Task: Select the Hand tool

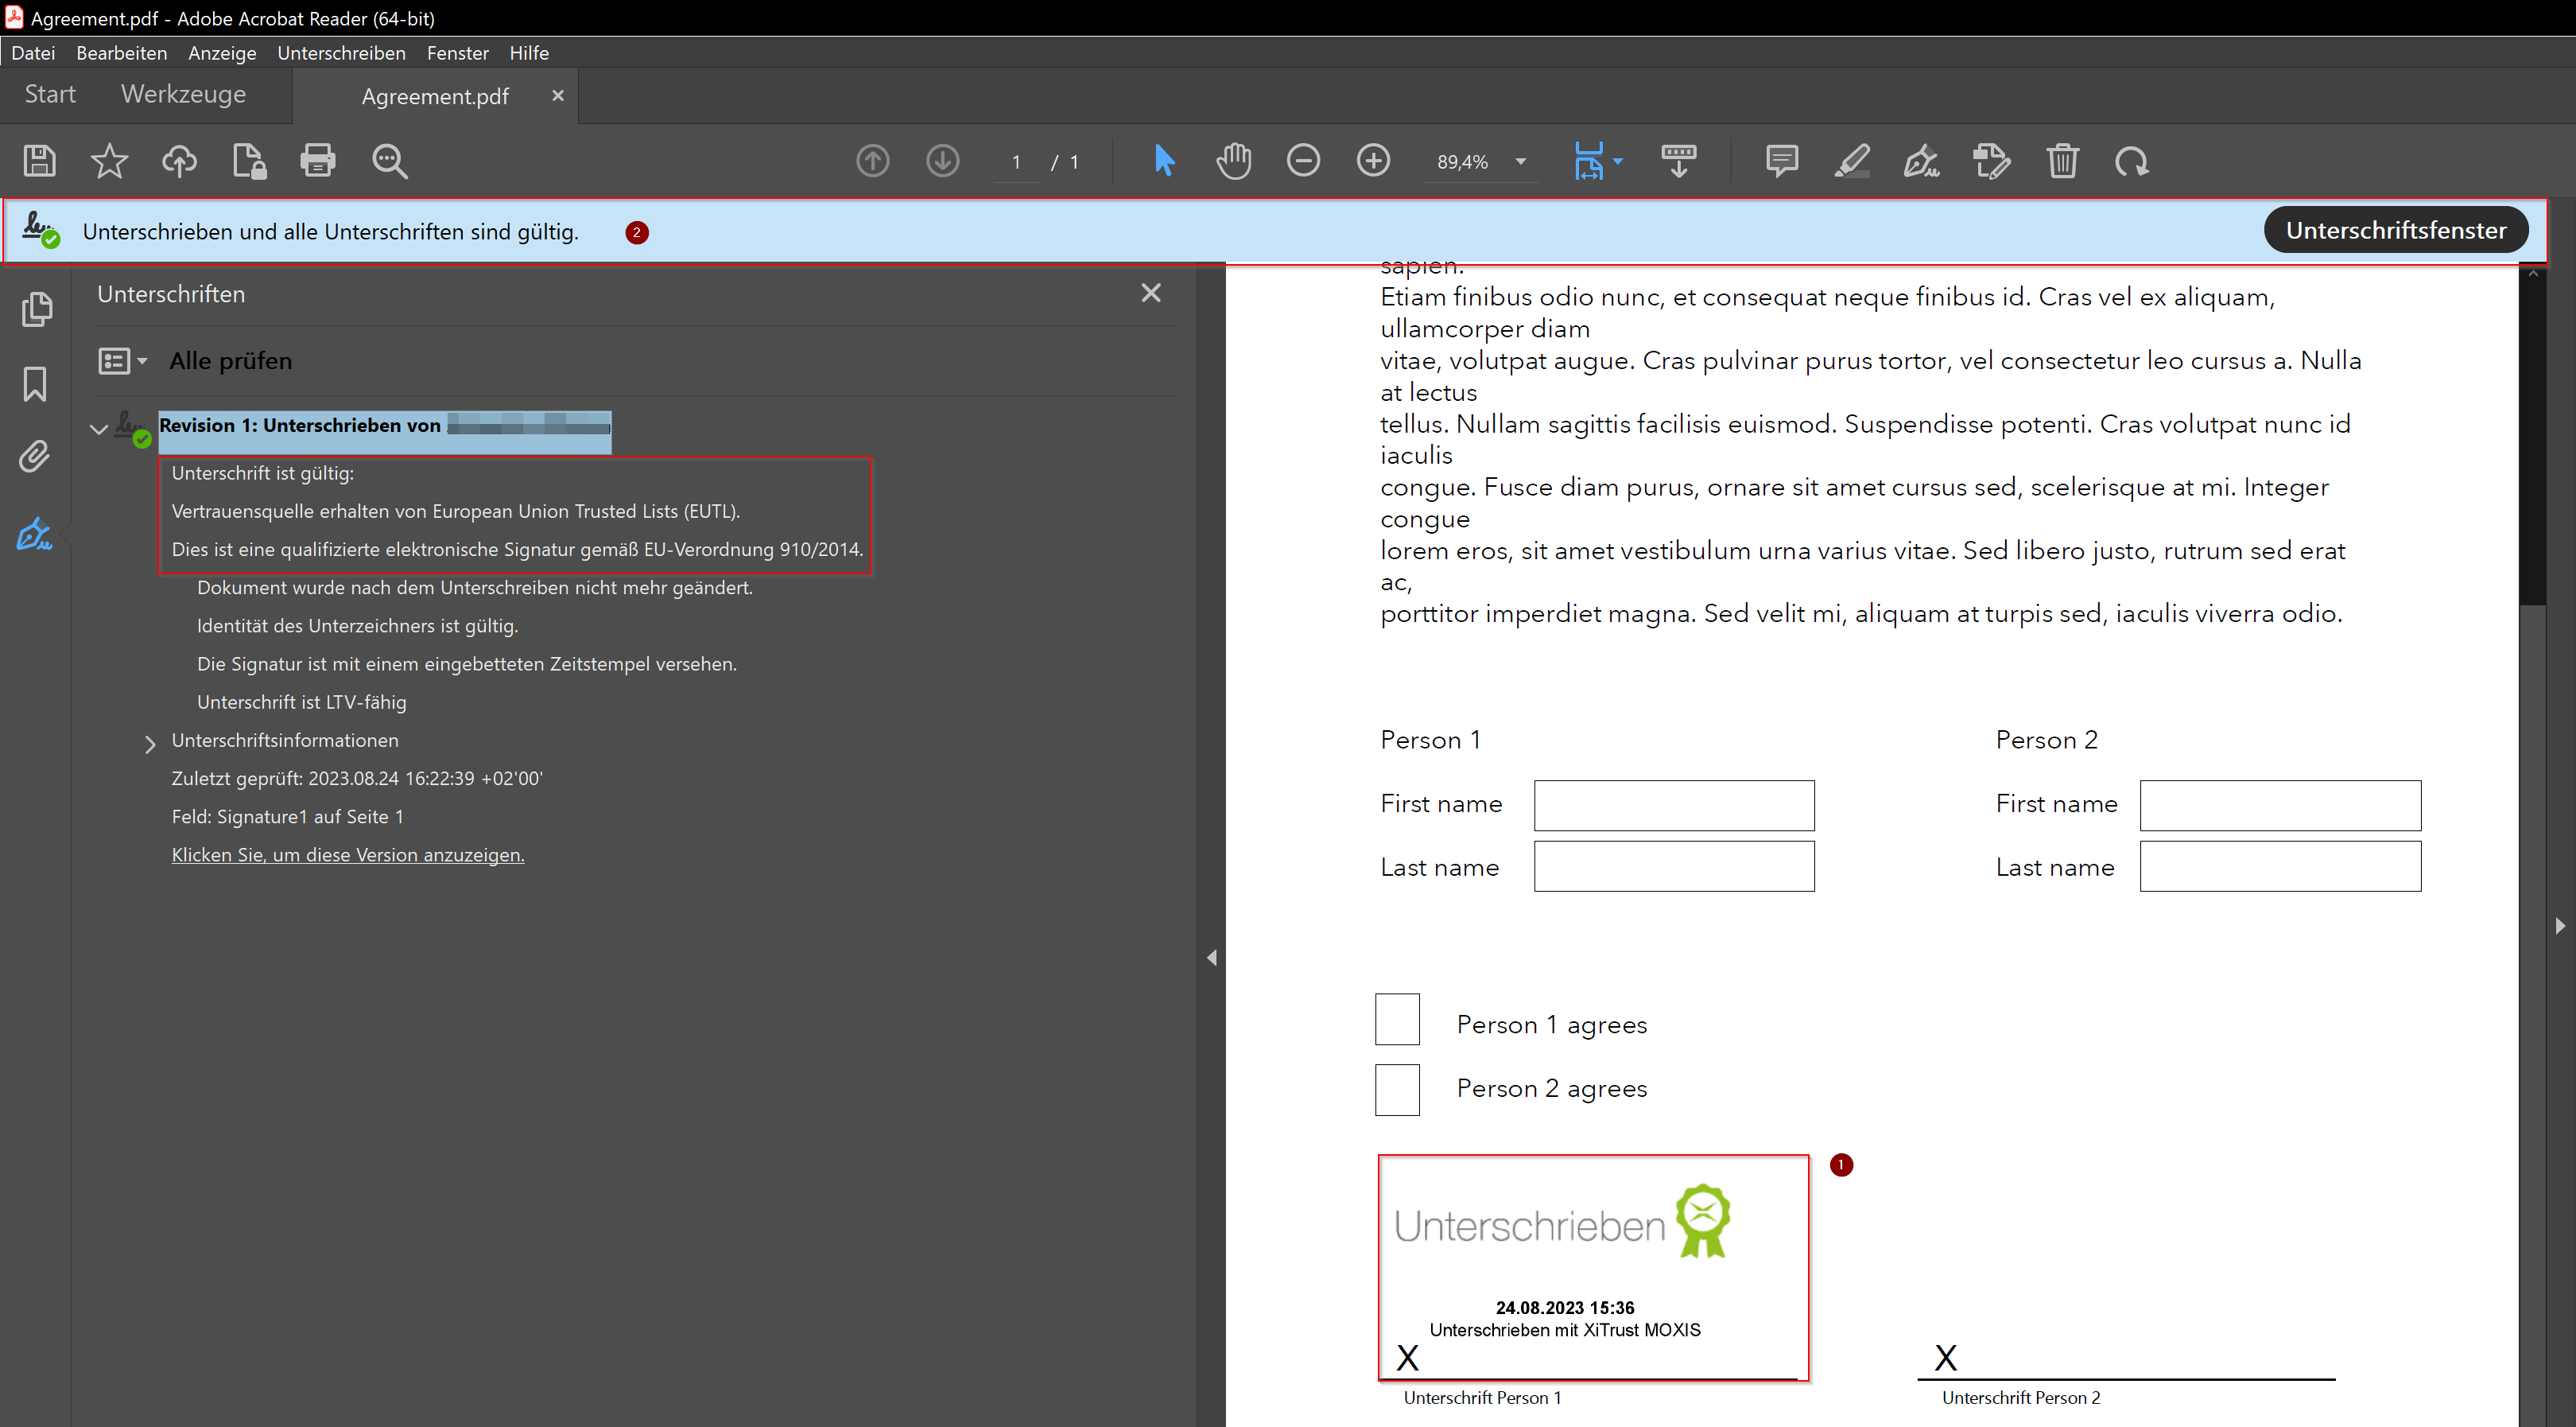Action: [x=1233, y=161]
